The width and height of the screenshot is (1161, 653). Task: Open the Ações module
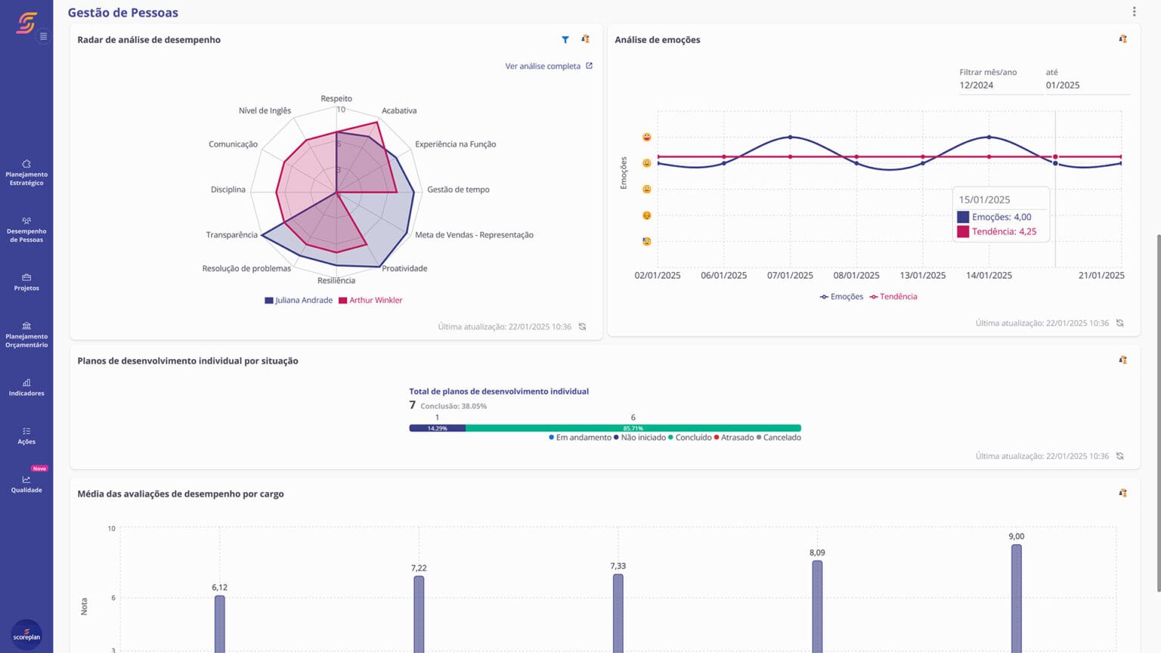click(26, 436)
